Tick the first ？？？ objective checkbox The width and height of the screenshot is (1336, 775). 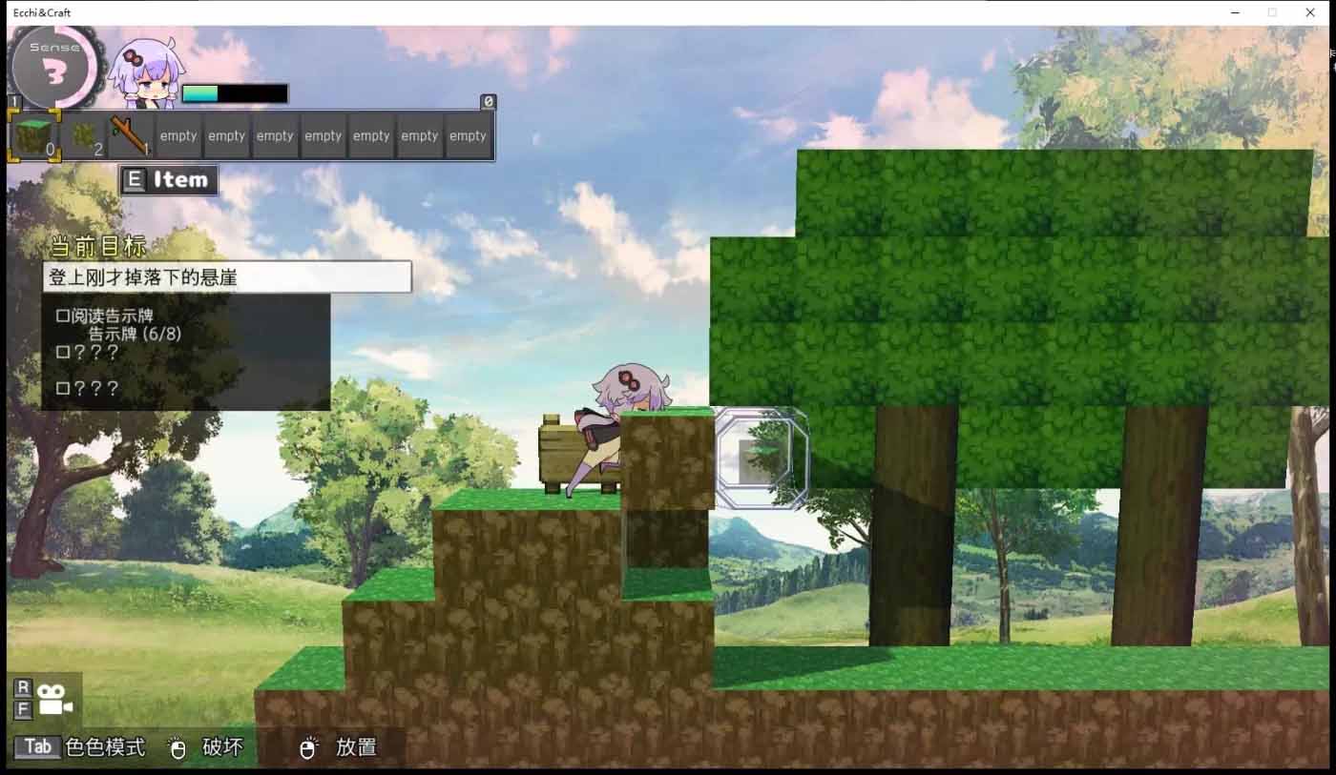[63, 352]
